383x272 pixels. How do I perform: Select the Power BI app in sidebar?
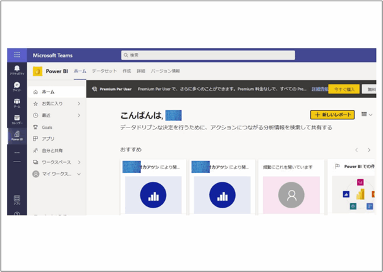click(17, 134)
